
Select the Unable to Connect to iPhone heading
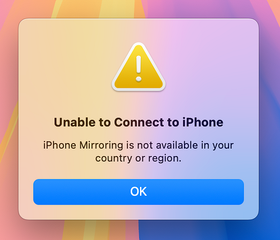[139, 122]
